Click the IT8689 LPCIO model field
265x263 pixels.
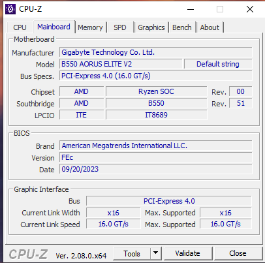click(x=156, y=115)
